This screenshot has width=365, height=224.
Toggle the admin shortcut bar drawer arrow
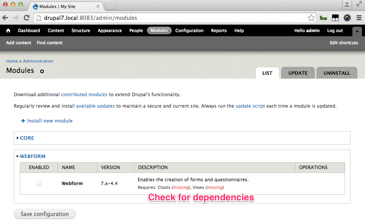[x=357, y=31]
